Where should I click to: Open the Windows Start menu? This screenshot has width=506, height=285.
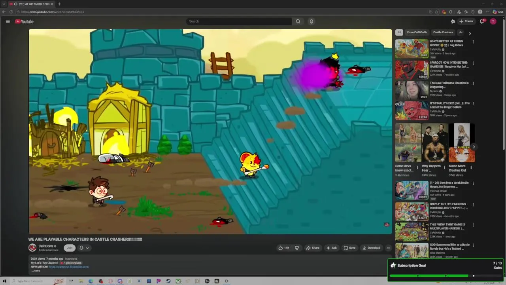pos(5,281)
